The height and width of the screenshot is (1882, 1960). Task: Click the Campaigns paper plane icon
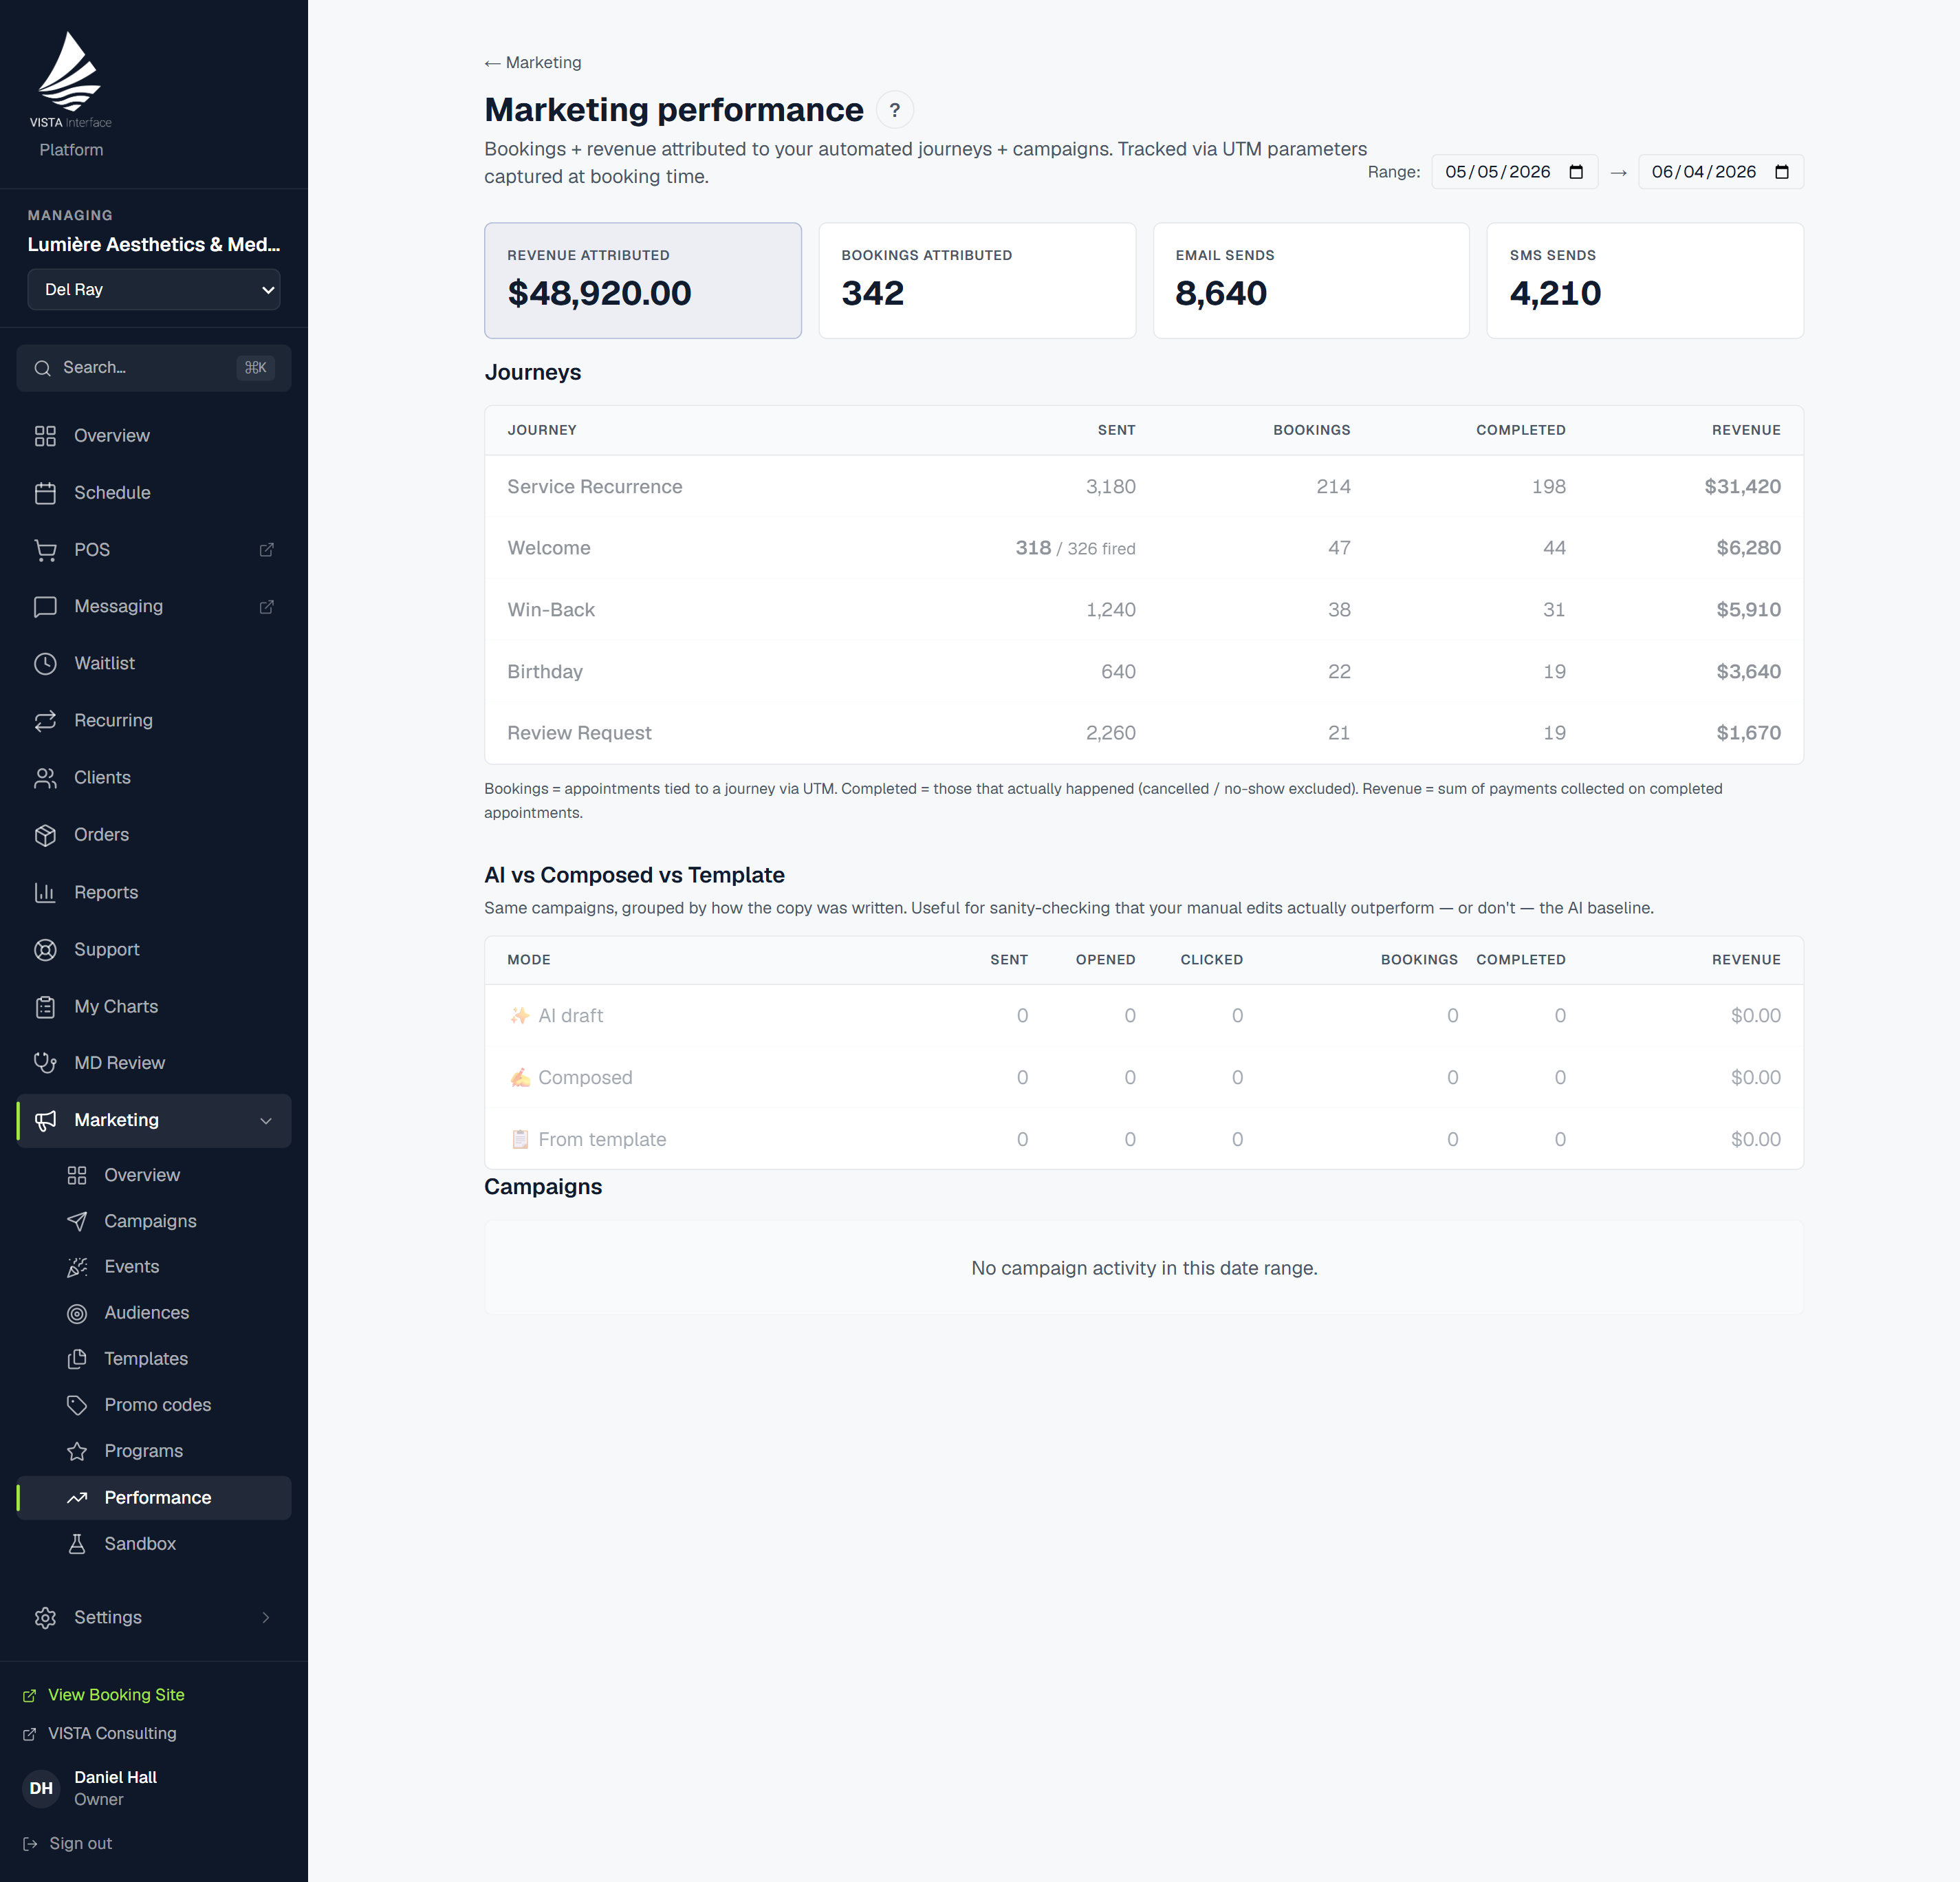click(x=77, y=1221)
